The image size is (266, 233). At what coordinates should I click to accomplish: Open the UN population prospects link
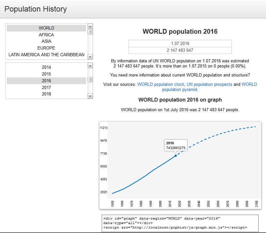coord(209,84)
